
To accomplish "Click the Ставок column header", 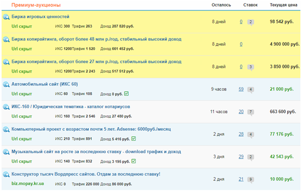I will click(251, 5).
